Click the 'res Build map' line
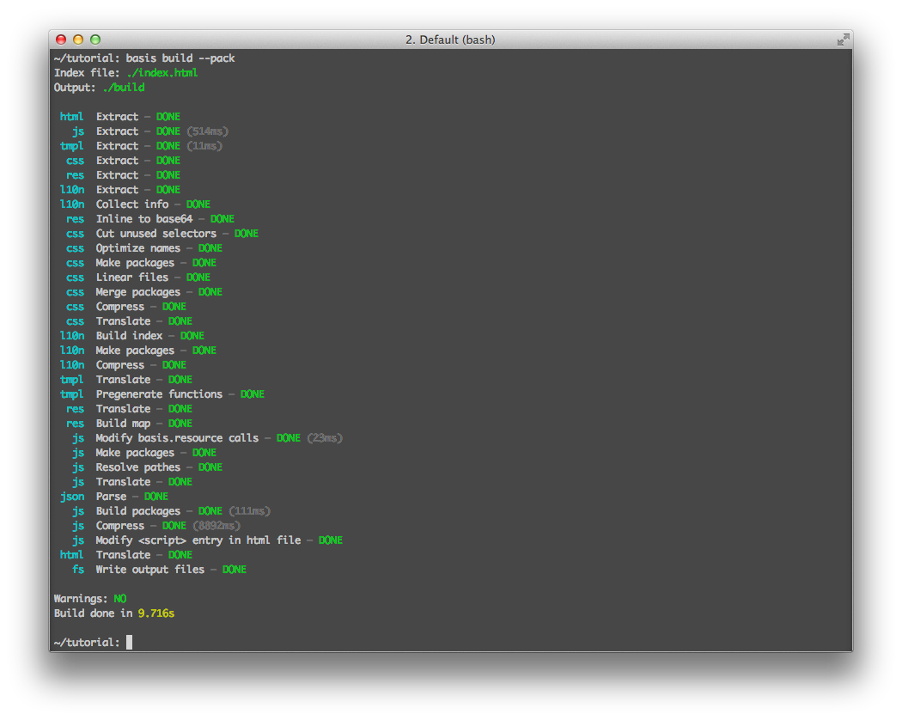The width and height of the screenshot is (902, 720). (129, 424)
